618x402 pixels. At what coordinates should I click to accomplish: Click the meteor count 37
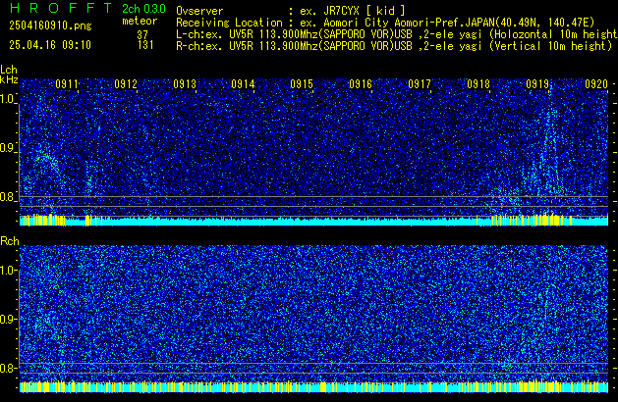pos(142,34)
